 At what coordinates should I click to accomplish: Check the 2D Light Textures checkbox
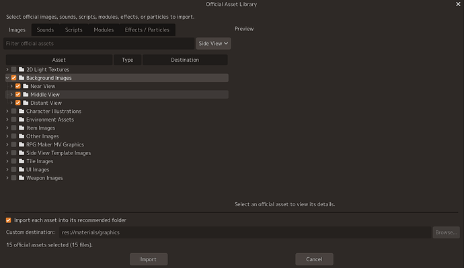[x=13, y=69]
